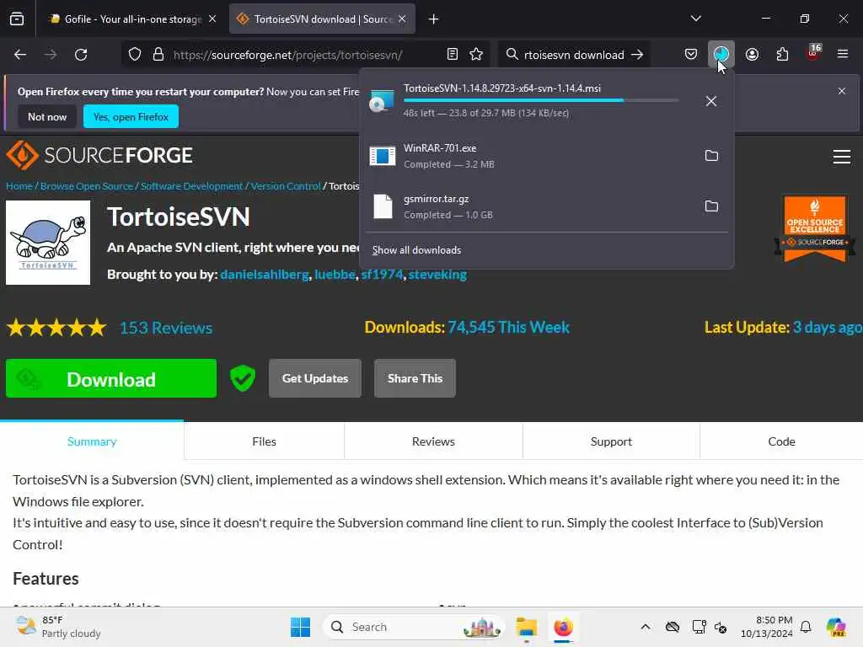Open a new tab with plus button

(434, 19)
